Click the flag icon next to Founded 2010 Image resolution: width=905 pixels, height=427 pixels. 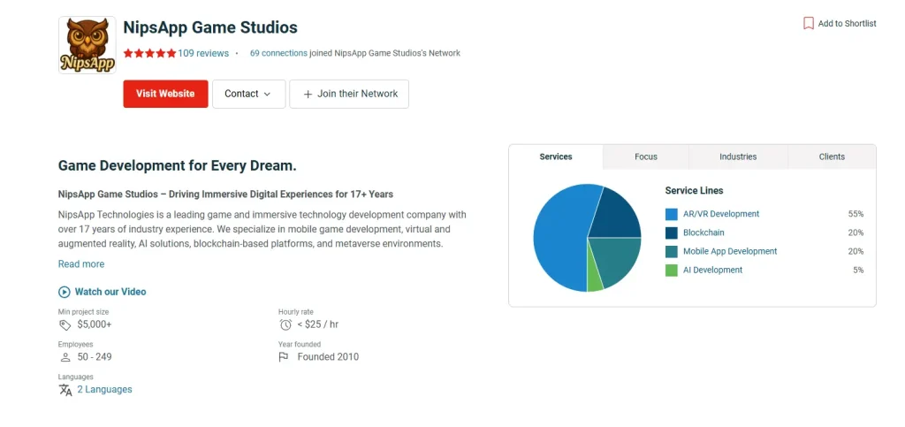tap(284, 357)
